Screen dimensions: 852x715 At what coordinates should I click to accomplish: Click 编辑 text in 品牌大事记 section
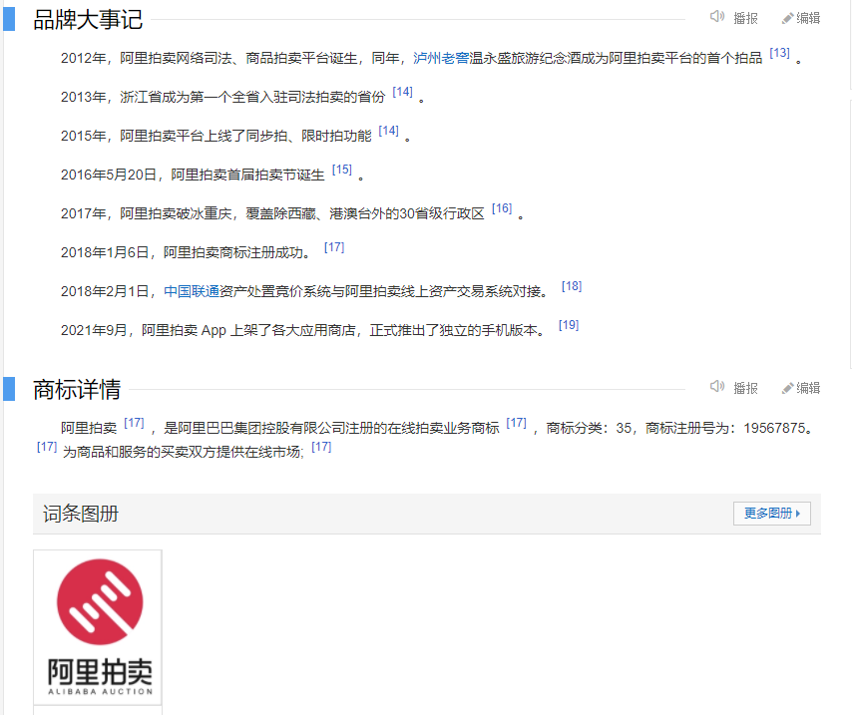(x=808, y=19)
